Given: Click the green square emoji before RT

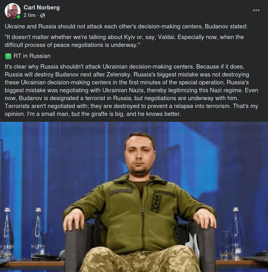Looking at the screenshot, I should pos(8,56).
